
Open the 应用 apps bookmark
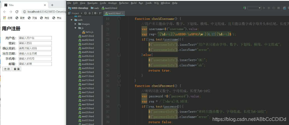coord(8,18)
